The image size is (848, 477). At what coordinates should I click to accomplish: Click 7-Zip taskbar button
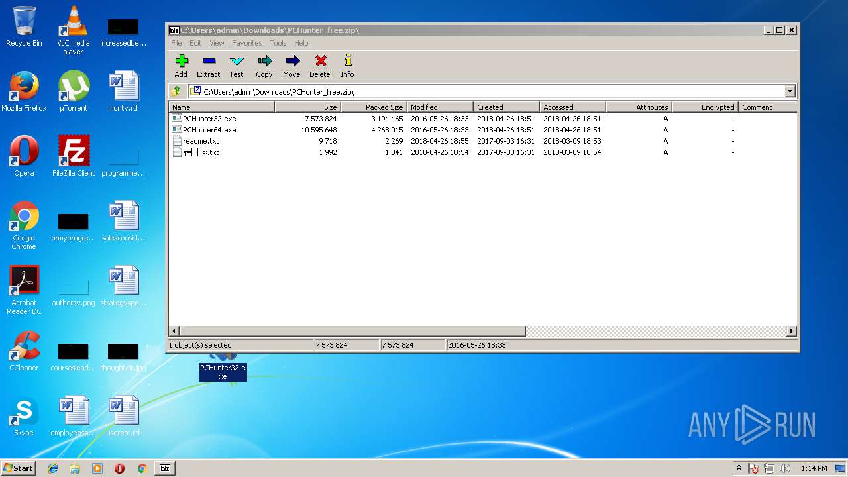(165, 468)
